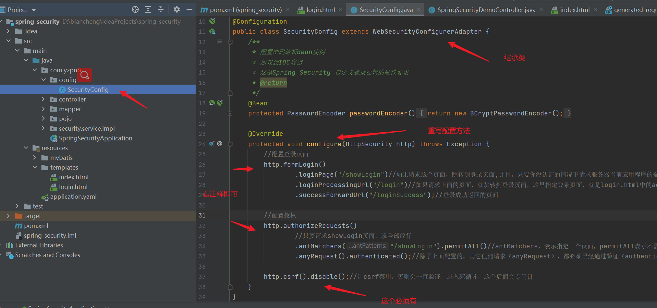
Task: Expand the controller folder in the tree
Action: [43, 99]
